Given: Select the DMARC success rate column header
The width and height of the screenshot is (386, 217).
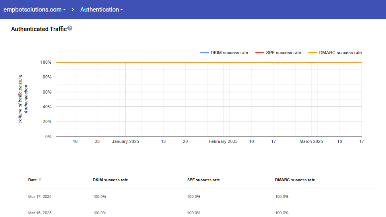Looking at the screenshot, I should coord(295,180).
